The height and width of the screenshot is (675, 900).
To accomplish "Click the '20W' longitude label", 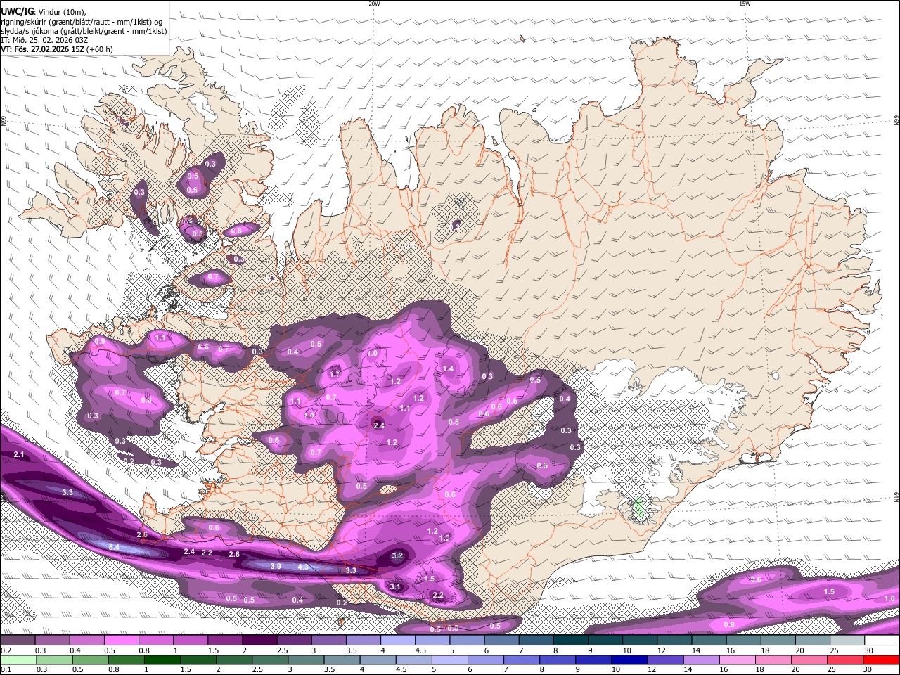I will (374, 4).
